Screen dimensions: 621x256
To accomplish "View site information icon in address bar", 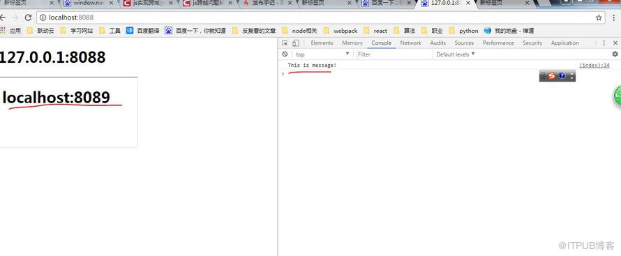I will 43,18.
